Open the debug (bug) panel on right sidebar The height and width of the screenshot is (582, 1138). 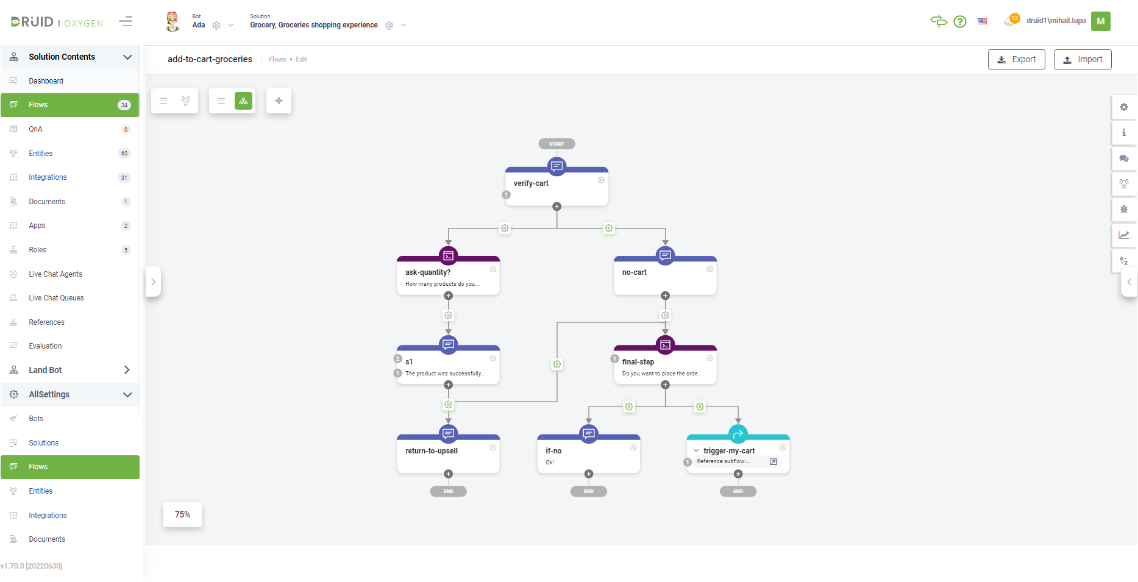tap(1124, 209)
